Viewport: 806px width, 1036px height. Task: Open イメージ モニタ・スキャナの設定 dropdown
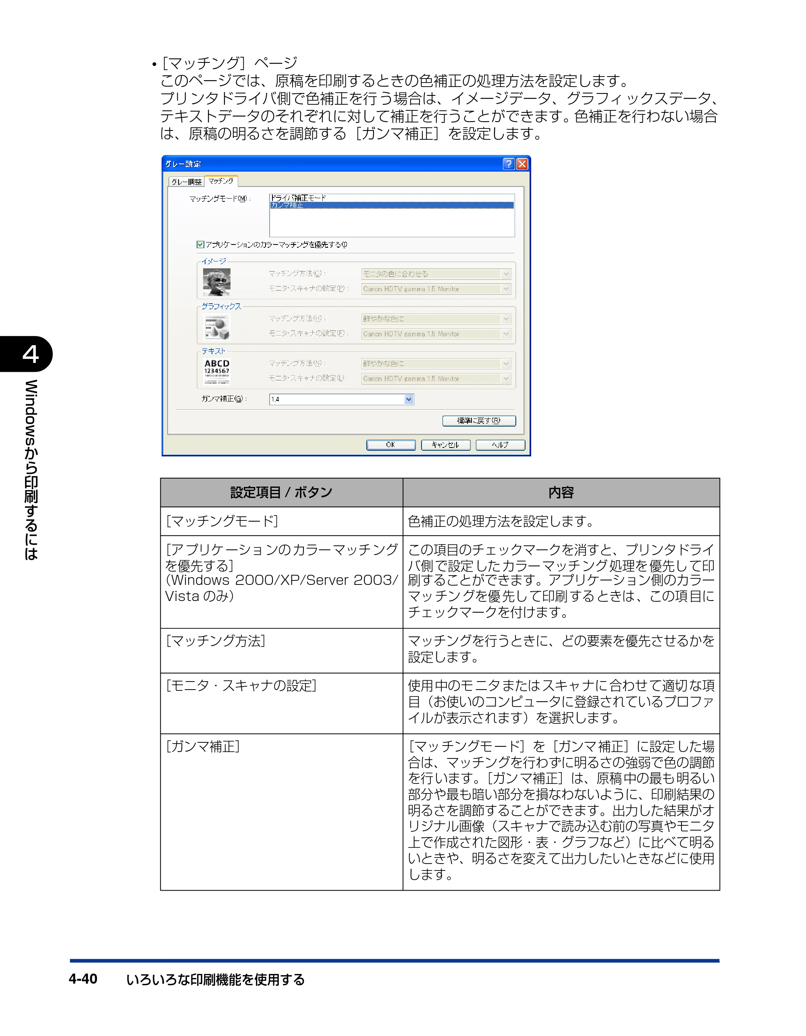tap(436, 289)
